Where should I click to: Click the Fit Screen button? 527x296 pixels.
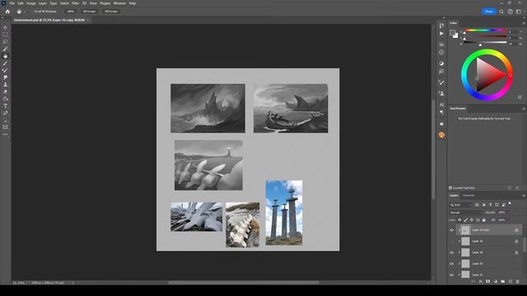pos(89,12)
